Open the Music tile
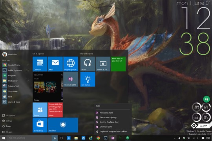This screenshot has width=212, height=141. (x=88, y=64)
